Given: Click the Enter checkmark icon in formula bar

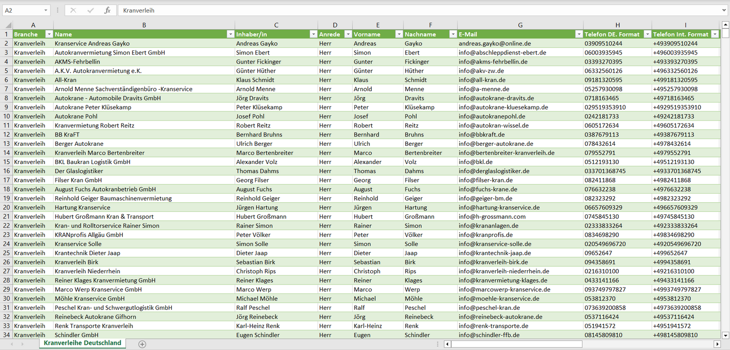Looking at the screenshot, I should (x=90, y=10).
